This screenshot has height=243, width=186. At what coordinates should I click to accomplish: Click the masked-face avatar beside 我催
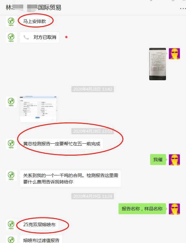174,160
